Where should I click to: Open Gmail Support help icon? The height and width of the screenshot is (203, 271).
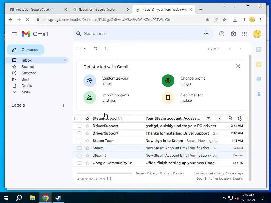[x=222, y=34]
